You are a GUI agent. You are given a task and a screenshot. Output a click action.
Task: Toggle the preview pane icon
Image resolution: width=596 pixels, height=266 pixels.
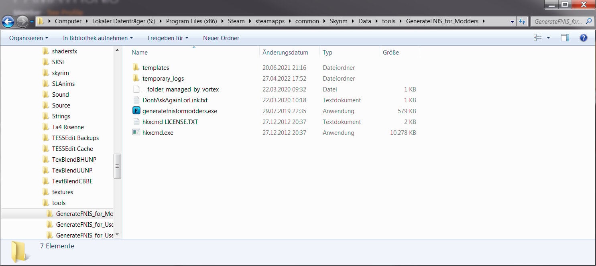tap(565, 38)
